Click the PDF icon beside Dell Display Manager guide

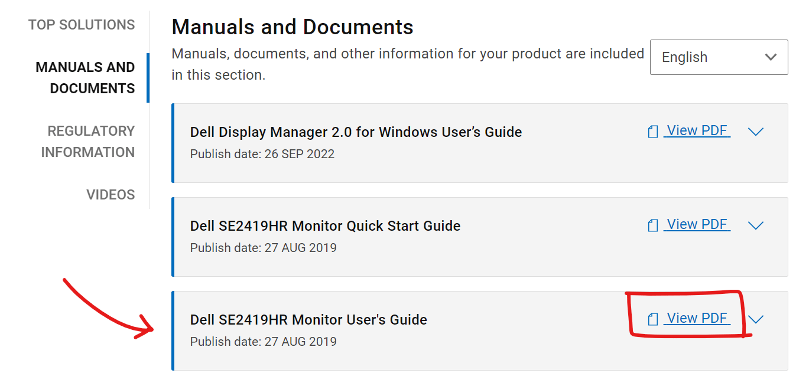(652, 130)
